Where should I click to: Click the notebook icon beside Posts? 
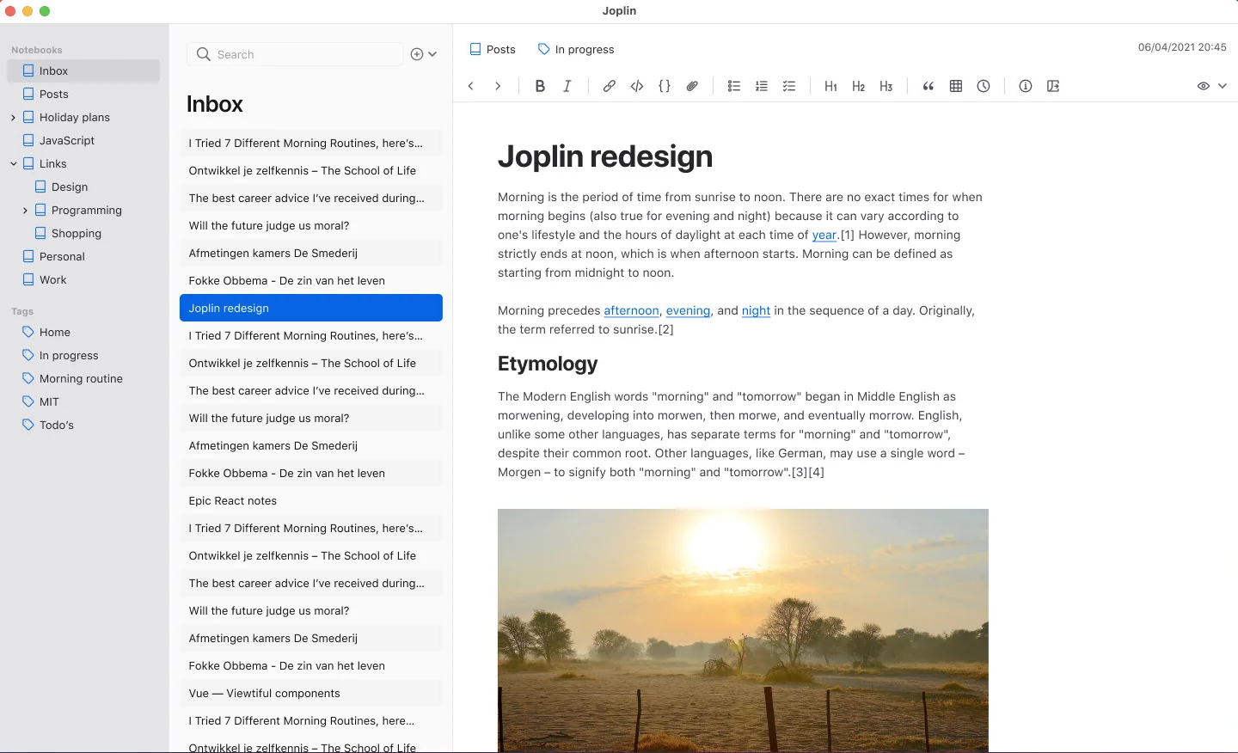pos(475,49)
